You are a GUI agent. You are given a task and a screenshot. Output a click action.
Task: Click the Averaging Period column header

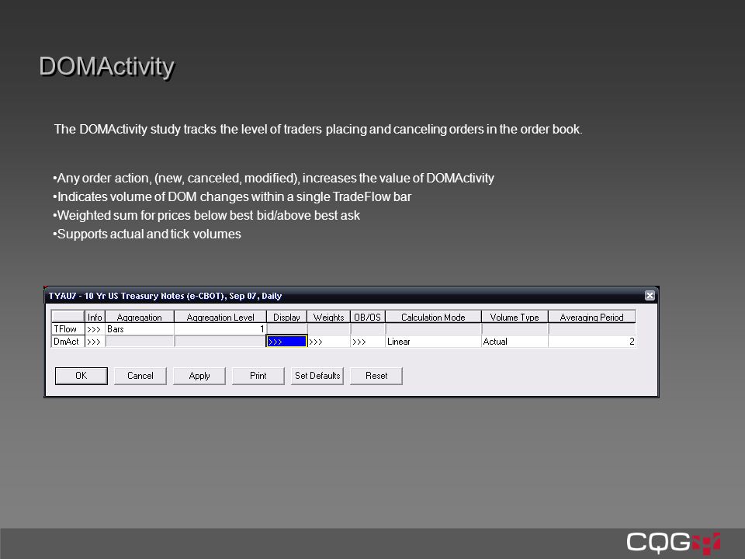click(x=592, y=317)
